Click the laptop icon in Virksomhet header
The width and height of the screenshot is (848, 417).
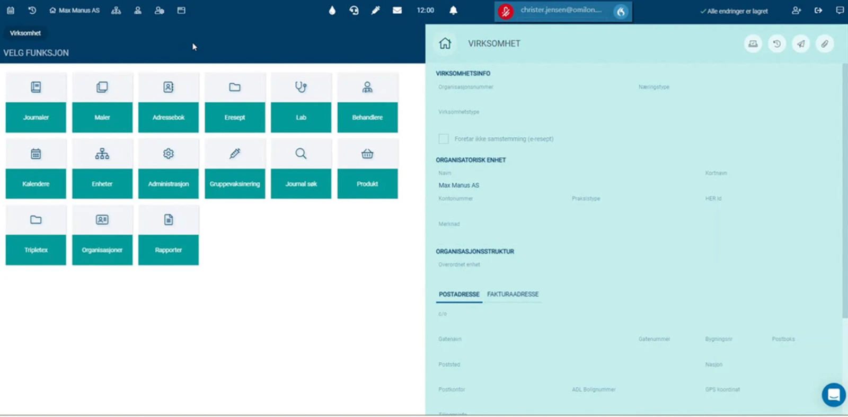(x=753, y=44)
